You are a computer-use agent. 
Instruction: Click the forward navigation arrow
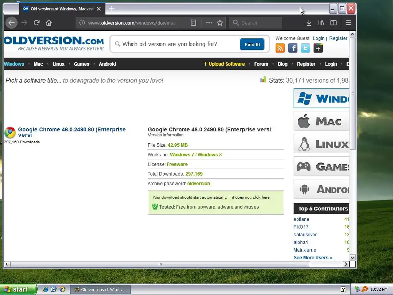point(24,23)
